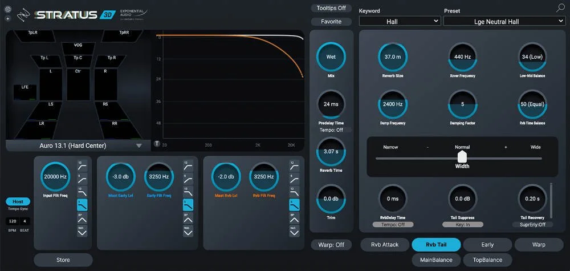Switch to MainBalance tab

[436, 260]
